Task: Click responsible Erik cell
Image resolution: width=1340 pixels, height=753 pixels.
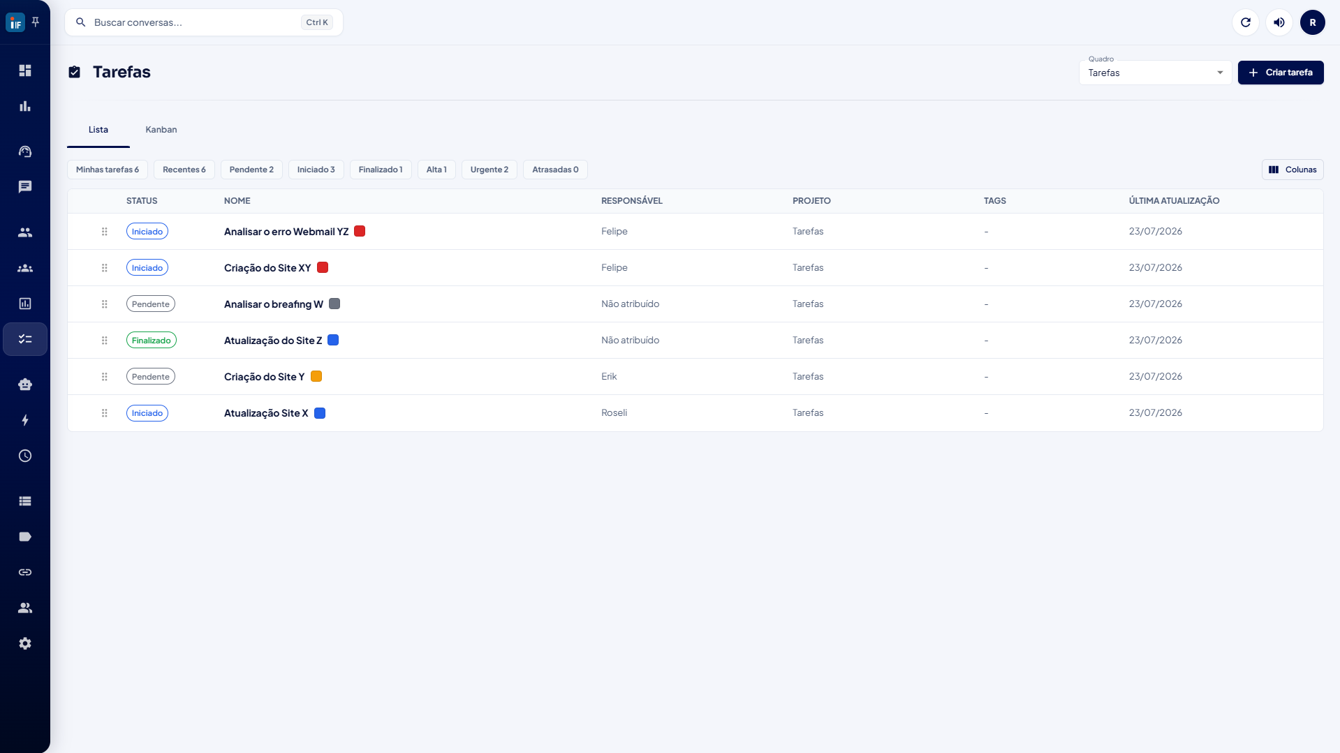Action: (x=609, y=377)
